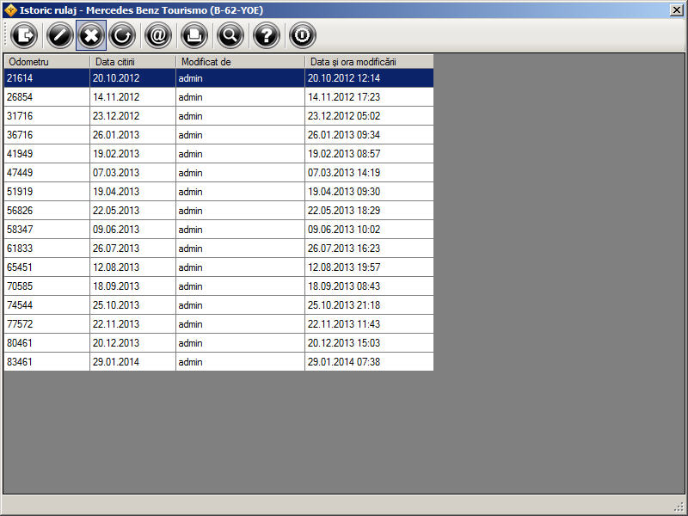Click timestamp 19.02.2013 08:57

pyautogui.click(x=344, y=154)
